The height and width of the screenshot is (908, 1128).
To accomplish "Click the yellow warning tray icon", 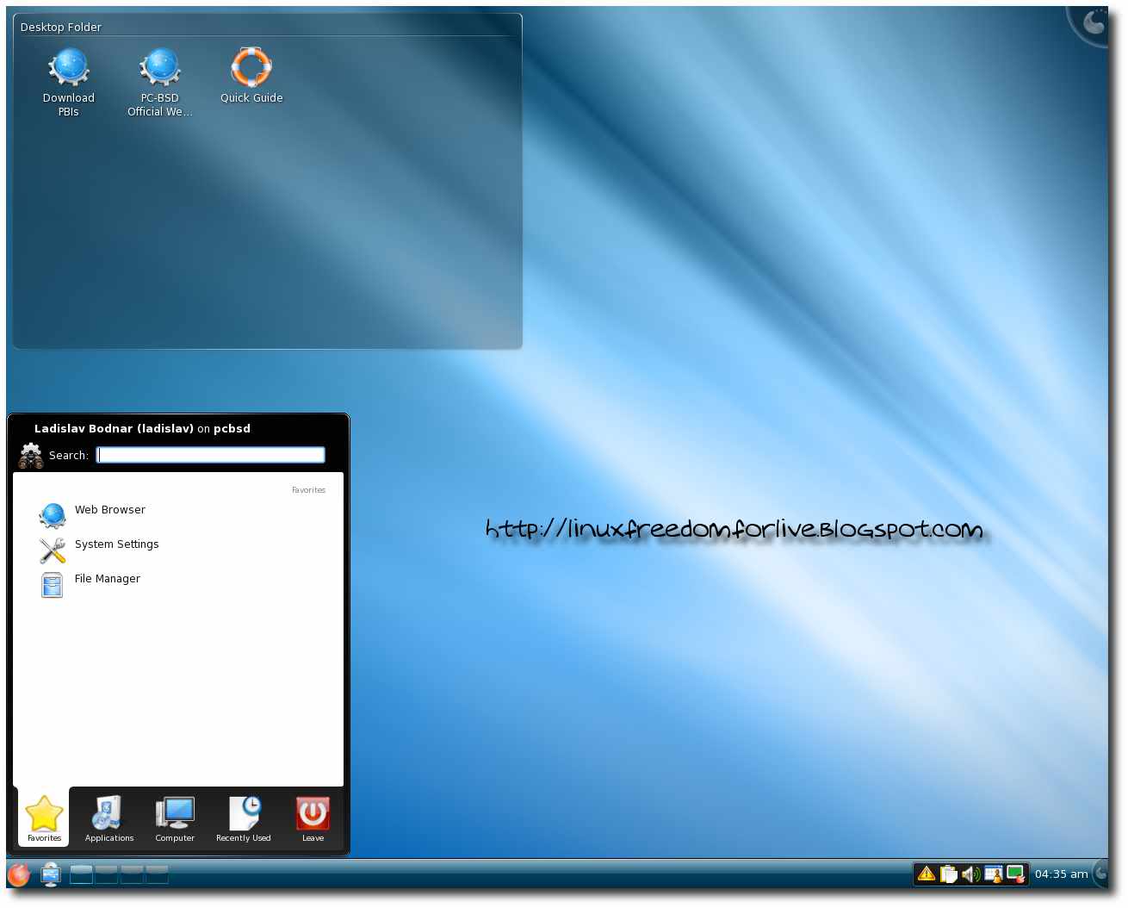I will tap(927, 874).
